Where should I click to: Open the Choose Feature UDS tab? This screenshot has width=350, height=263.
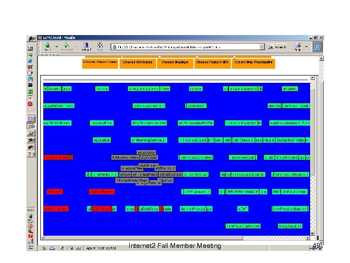pos(212,63)
